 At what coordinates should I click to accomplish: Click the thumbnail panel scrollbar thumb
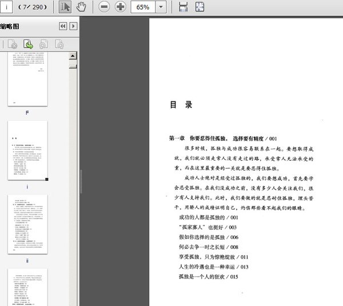click(x=73, y=66)
